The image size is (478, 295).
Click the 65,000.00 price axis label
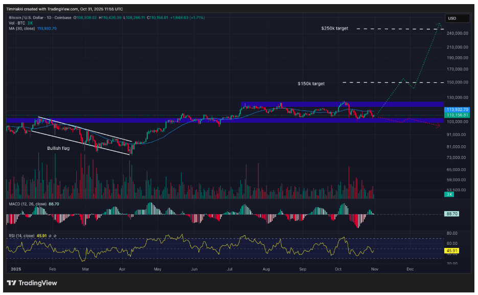pos(457,169)
